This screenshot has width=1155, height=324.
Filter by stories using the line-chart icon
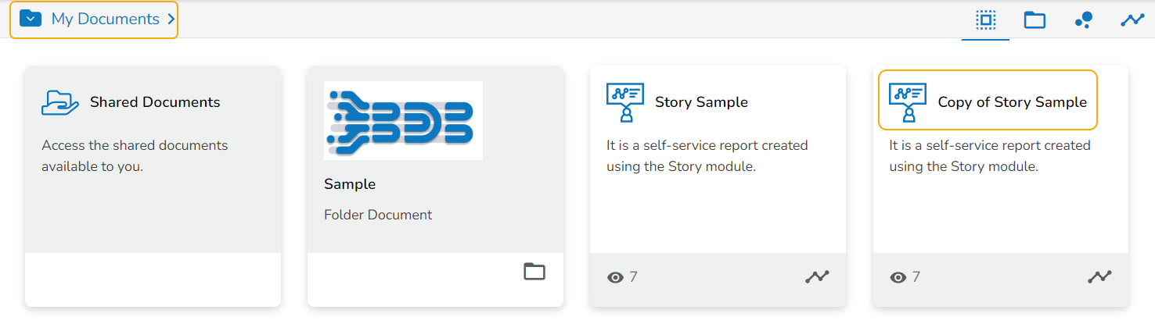[x=1132, y=20]
